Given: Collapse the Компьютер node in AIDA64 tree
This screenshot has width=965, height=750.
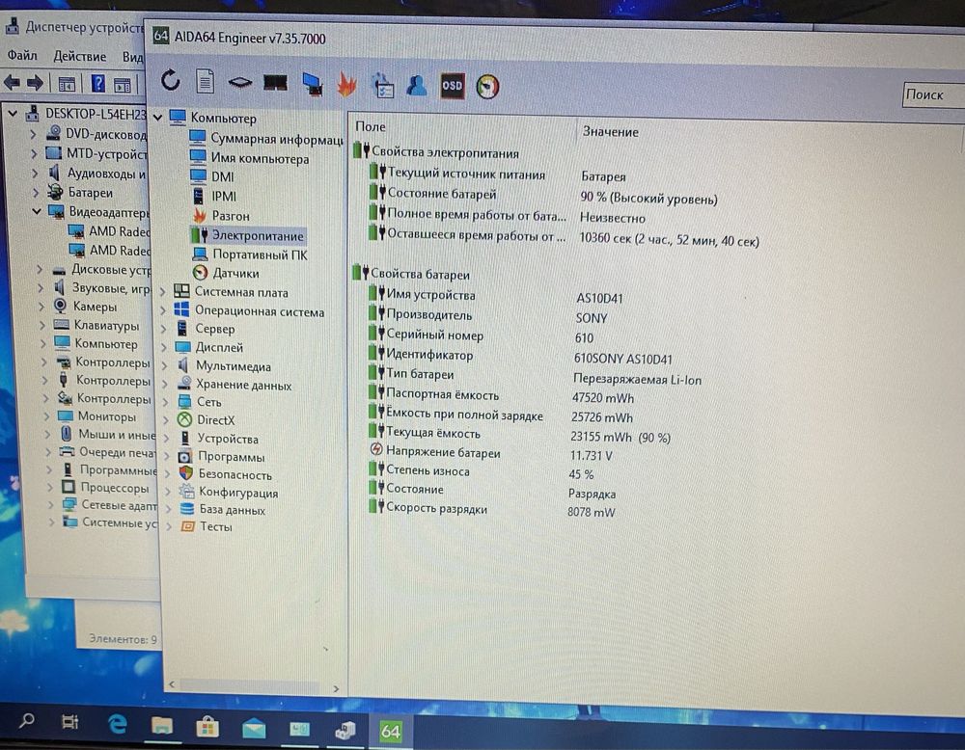Looking at the screenshot, I should click(157, 117).
